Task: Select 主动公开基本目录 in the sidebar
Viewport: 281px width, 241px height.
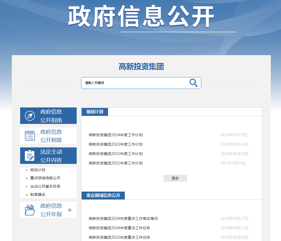Action: coord(45,186)
